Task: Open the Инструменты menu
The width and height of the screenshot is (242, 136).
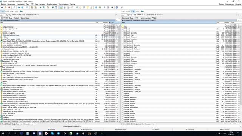Action: coord(64,4)
